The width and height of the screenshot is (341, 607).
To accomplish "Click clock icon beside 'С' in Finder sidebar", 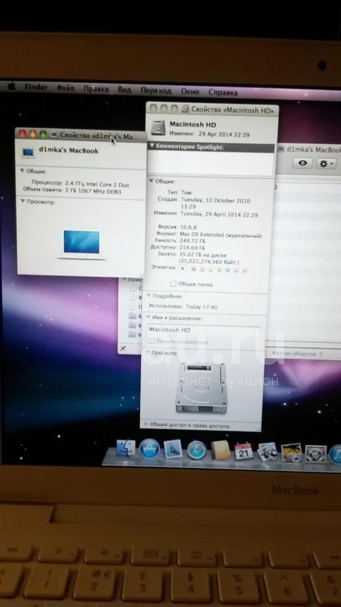I will click(134, 288).
